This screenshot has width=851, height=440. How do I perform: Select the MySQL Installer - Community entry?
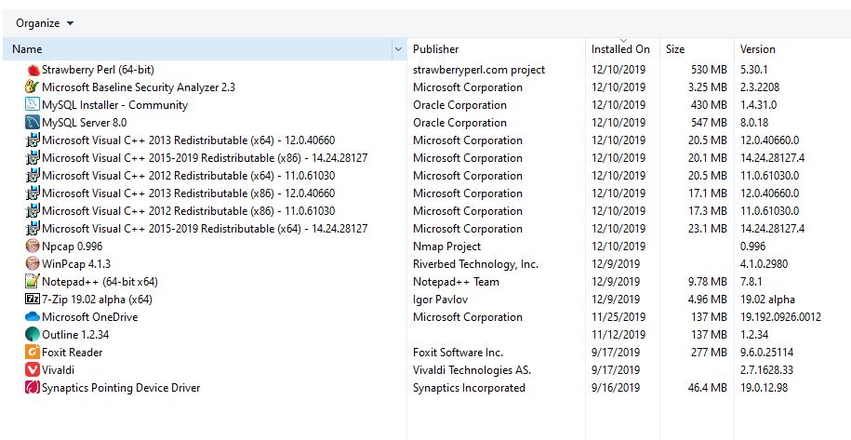pos(114,105)
